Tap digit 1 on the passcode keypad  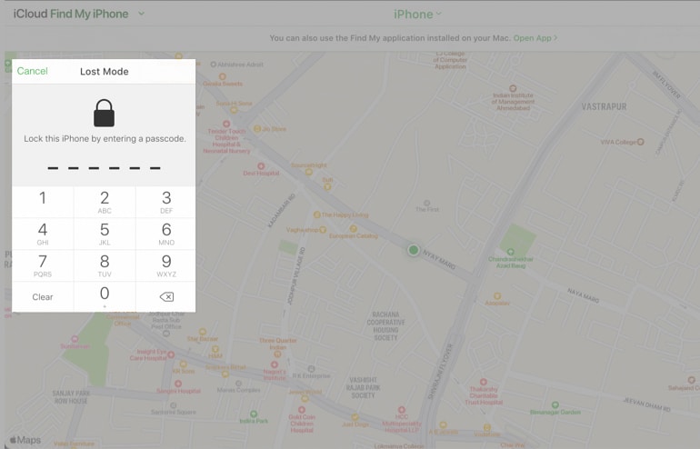pos(43,202)
